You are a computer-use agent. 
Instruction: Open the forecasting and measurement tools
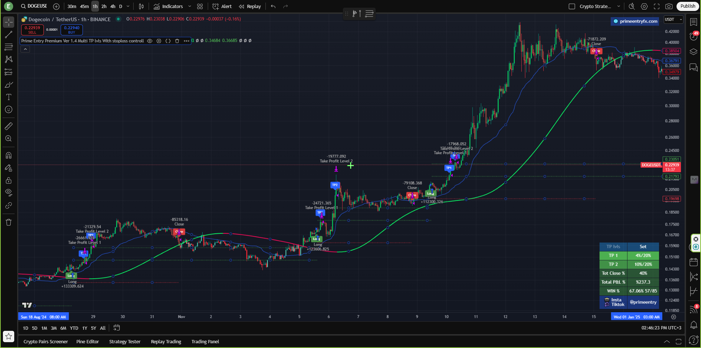tap(9, 72)
